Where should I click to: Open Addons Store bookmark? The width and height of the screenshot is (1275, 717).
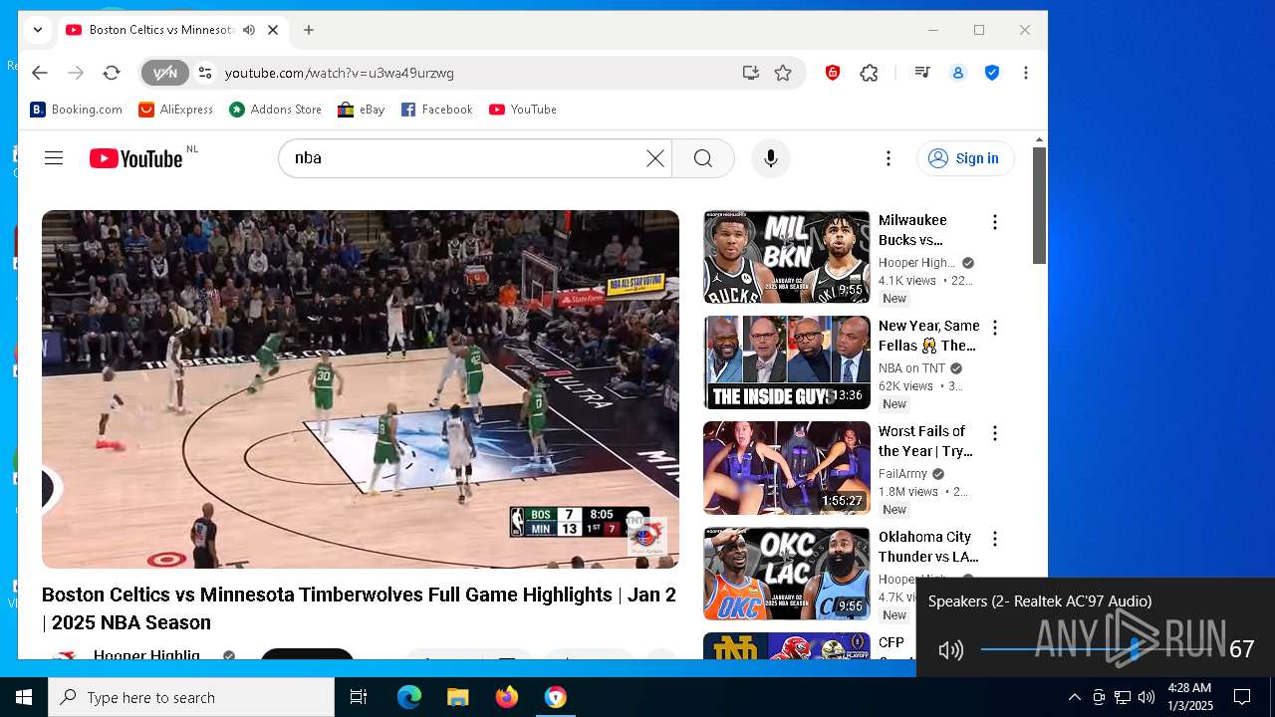point(276,110)
